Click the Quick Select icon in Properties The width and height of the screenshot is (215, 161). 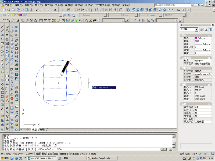(211, 30)
